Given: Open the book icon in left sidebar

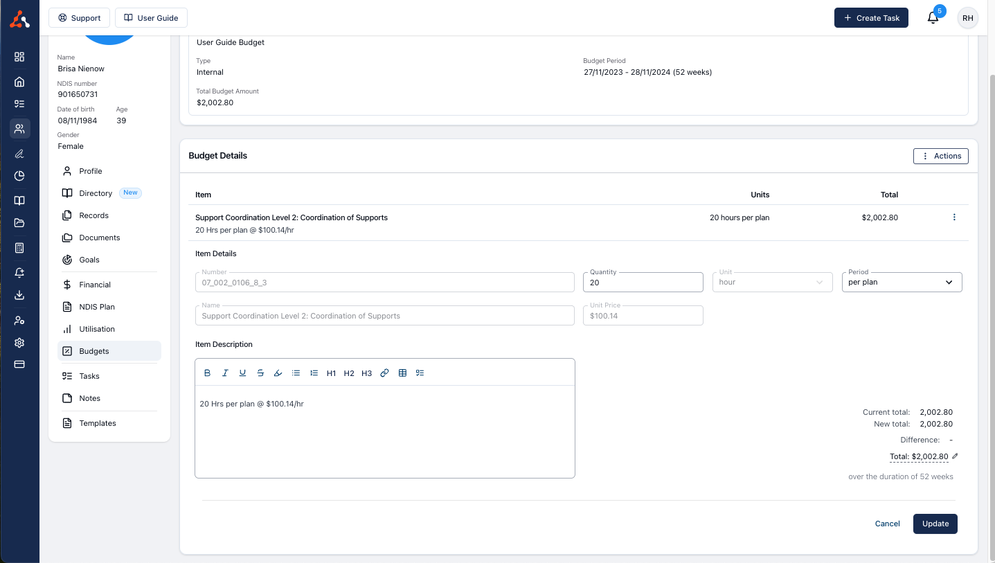Looking at the screenshot, I should tap(19, 201).
